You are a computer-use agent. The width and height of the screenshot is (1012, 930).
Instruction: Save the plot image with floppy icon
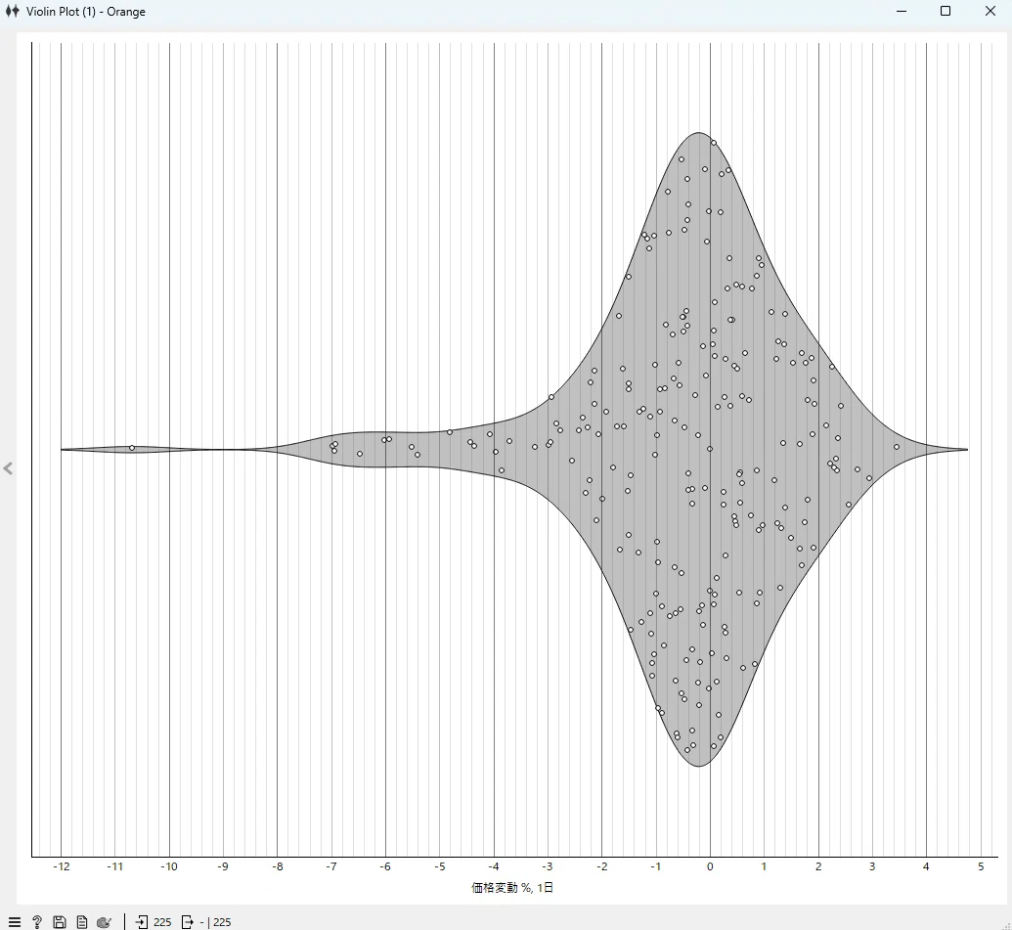60,922
